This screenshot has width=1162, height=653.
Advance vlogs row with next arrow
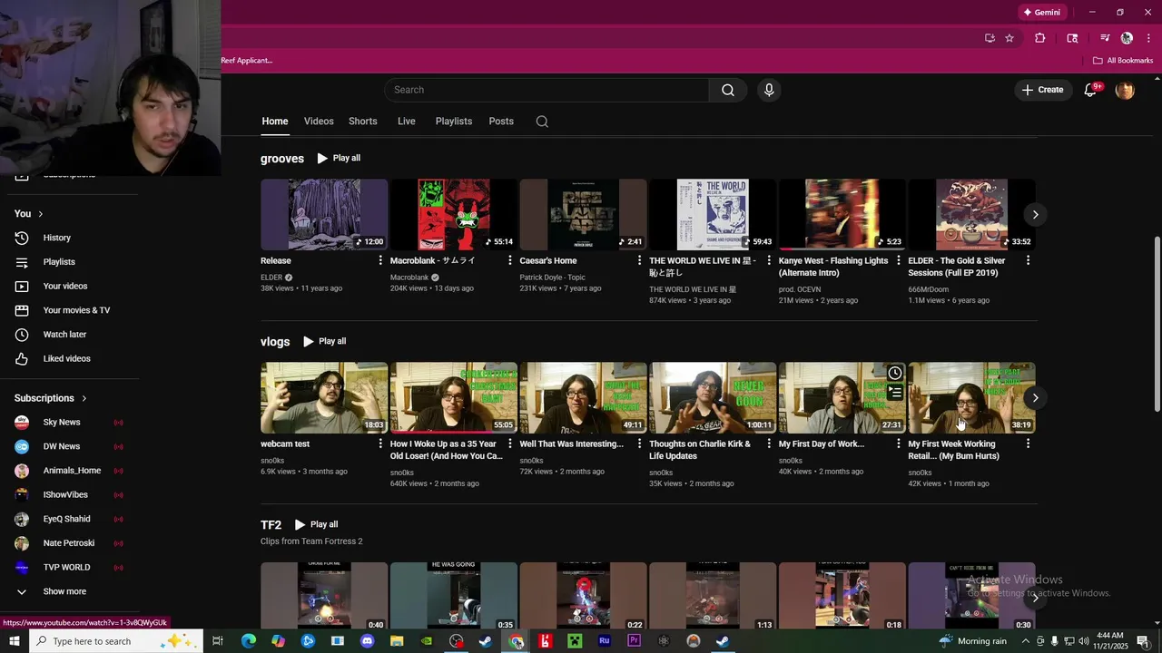click(1035, 398)
